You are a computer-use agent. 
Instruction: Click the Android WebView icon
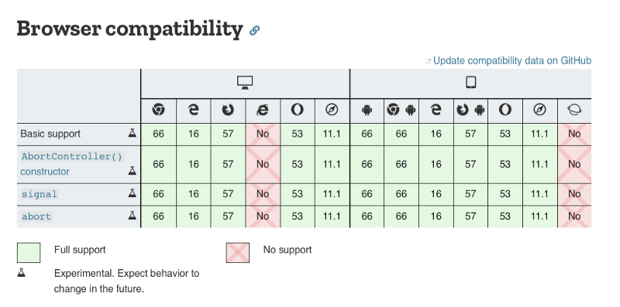pos(367,111)
